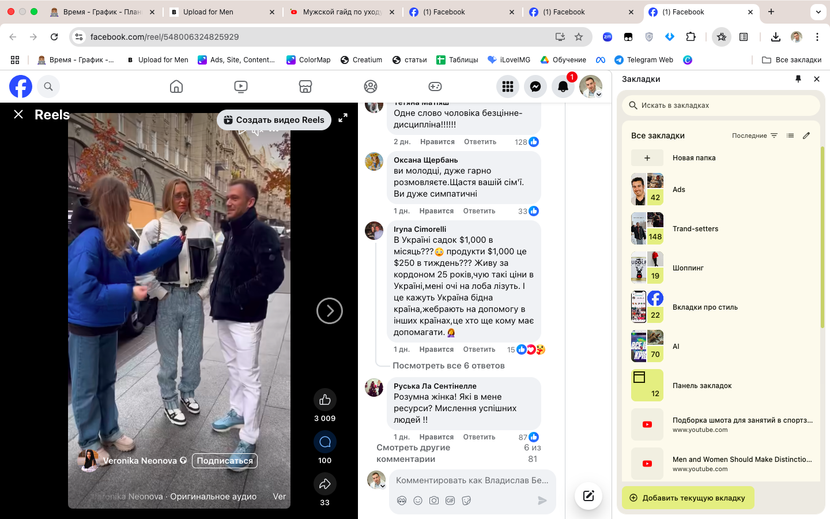Send the comment arrow

[x=542, y=501]
